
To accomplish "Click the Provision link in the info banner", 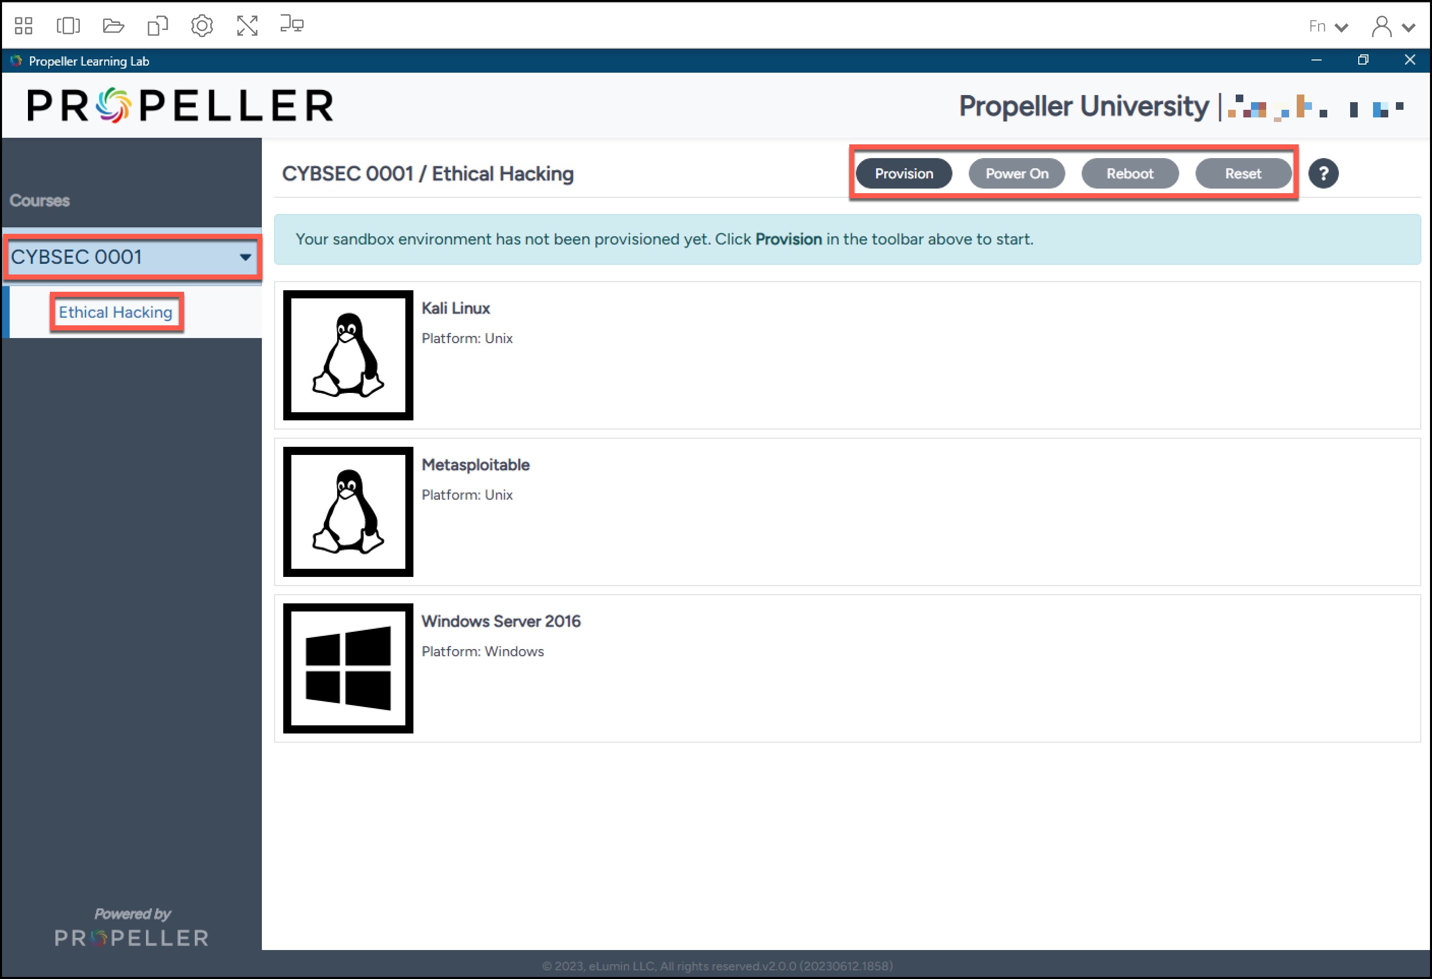I will point(789,239).
